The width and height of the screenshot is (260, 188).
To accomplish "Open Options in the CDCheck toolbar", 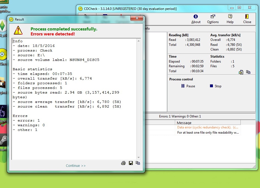I will [213, 19].
